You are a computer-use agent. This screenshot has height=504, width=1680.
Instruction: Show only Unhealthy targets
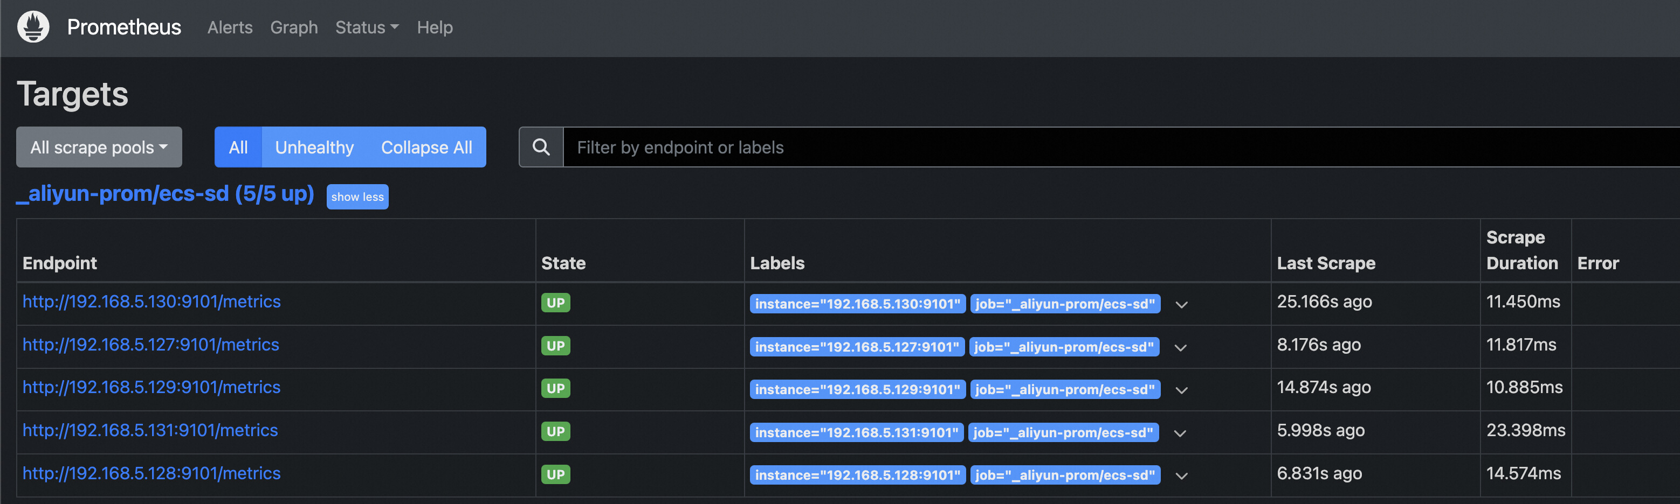(x=314, y=147)
